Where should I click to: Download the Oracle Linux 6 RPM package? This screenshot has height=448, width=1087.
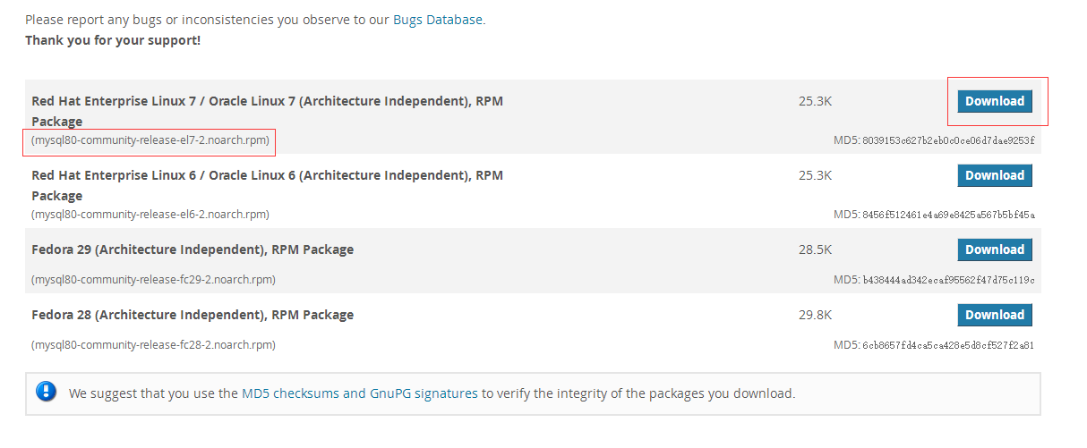click(x=995, y=175)
